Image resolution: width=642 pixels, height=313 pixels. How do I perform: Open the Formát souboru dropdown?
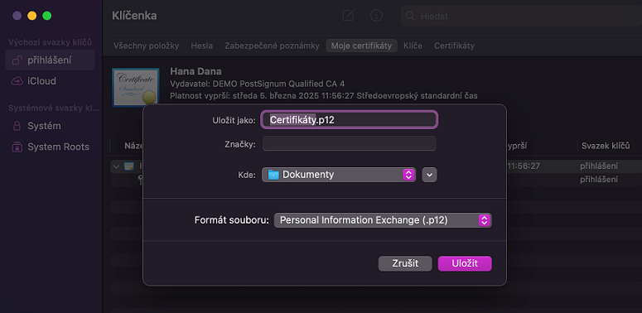pos(383,220)
